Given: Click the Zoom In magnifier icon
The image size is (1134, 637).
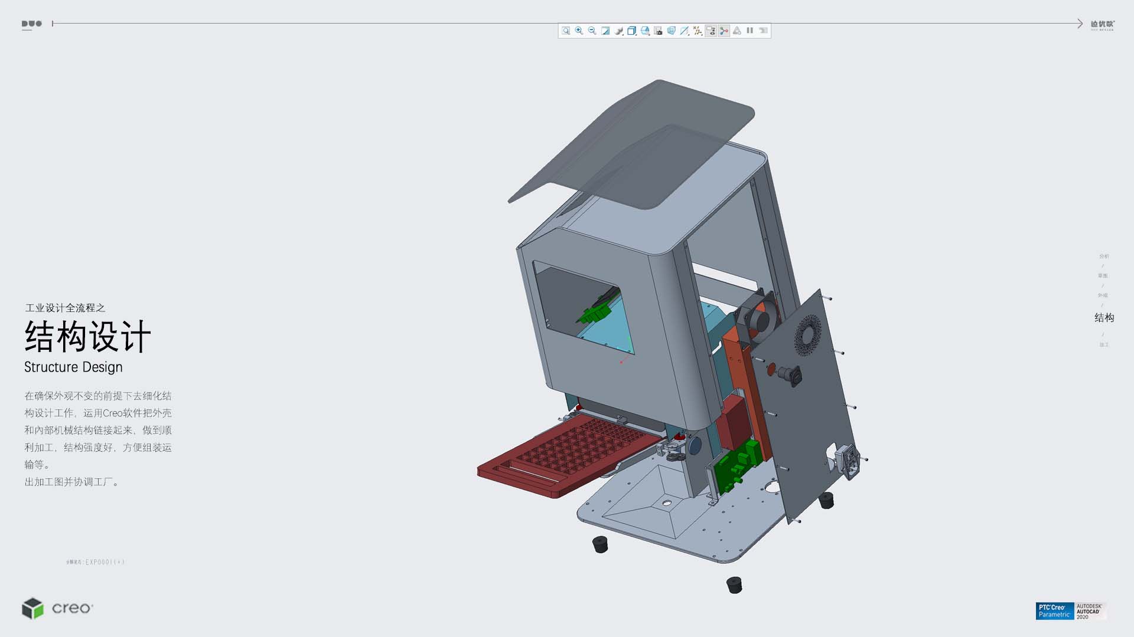Looking at the screenshot, I should pos(579,31).
